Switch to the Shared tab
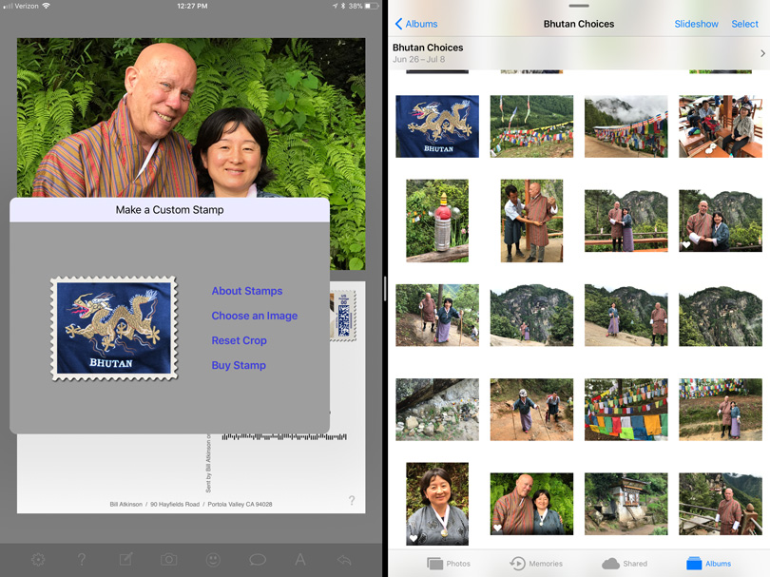 (x=625, y=564)
